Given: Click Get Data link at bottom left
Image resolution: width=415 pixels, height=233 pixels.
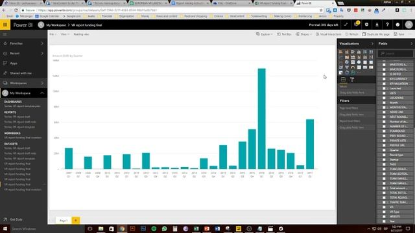Looking at the screenshot, I should coord(16,219).
